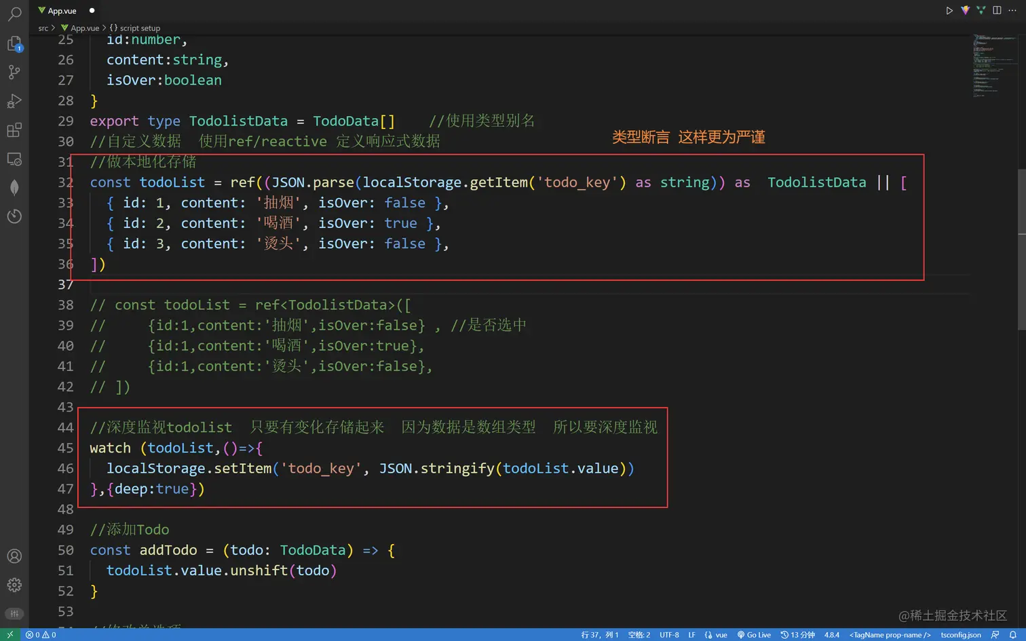Open the Extensions view
1026x641 pixels.
click(14, 130)
